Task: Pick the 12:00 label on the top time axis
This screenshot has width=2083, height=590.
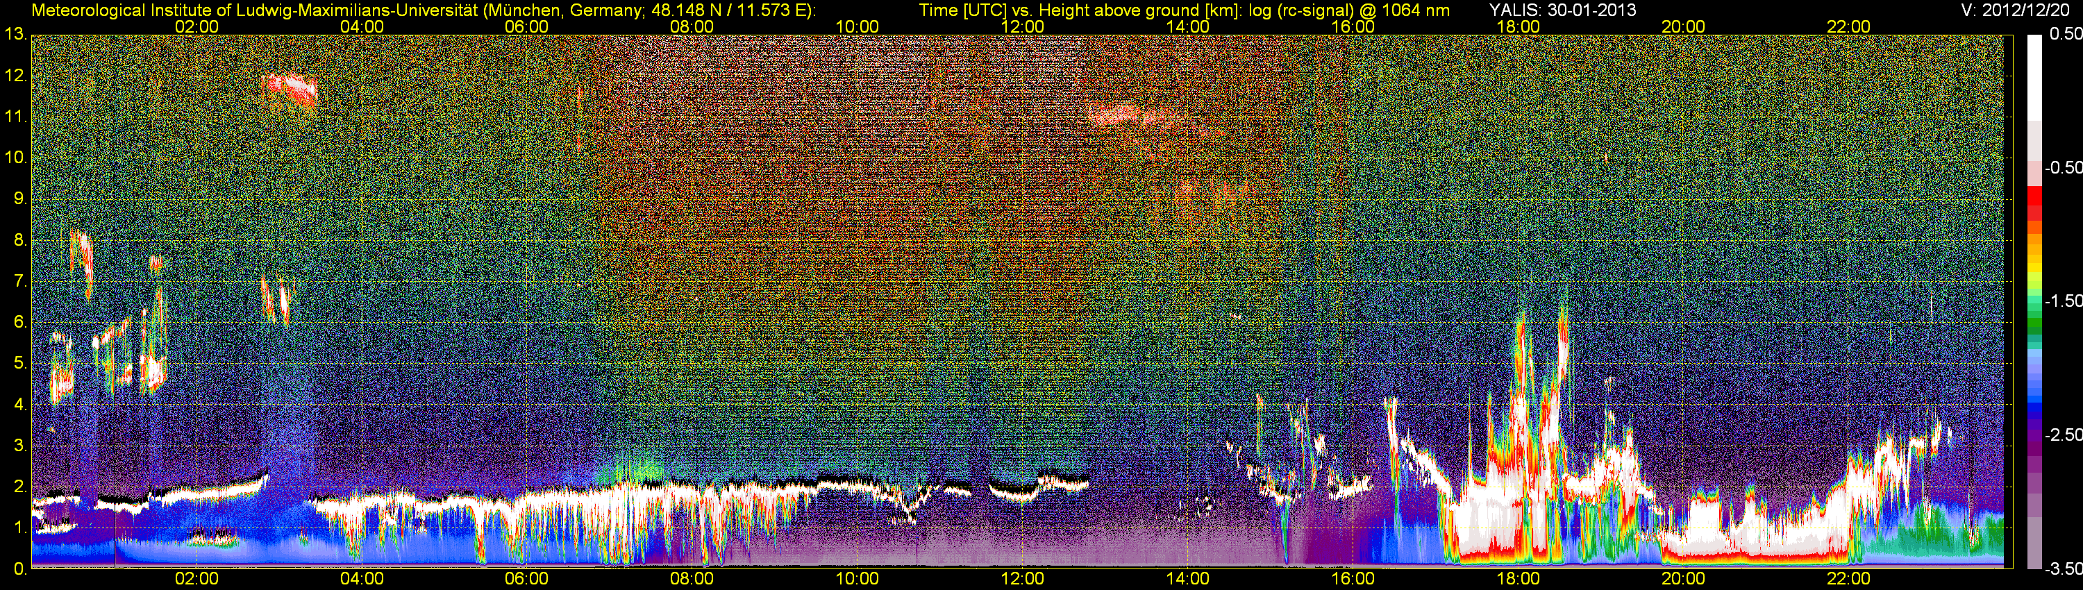Action: click(1022, 26)
